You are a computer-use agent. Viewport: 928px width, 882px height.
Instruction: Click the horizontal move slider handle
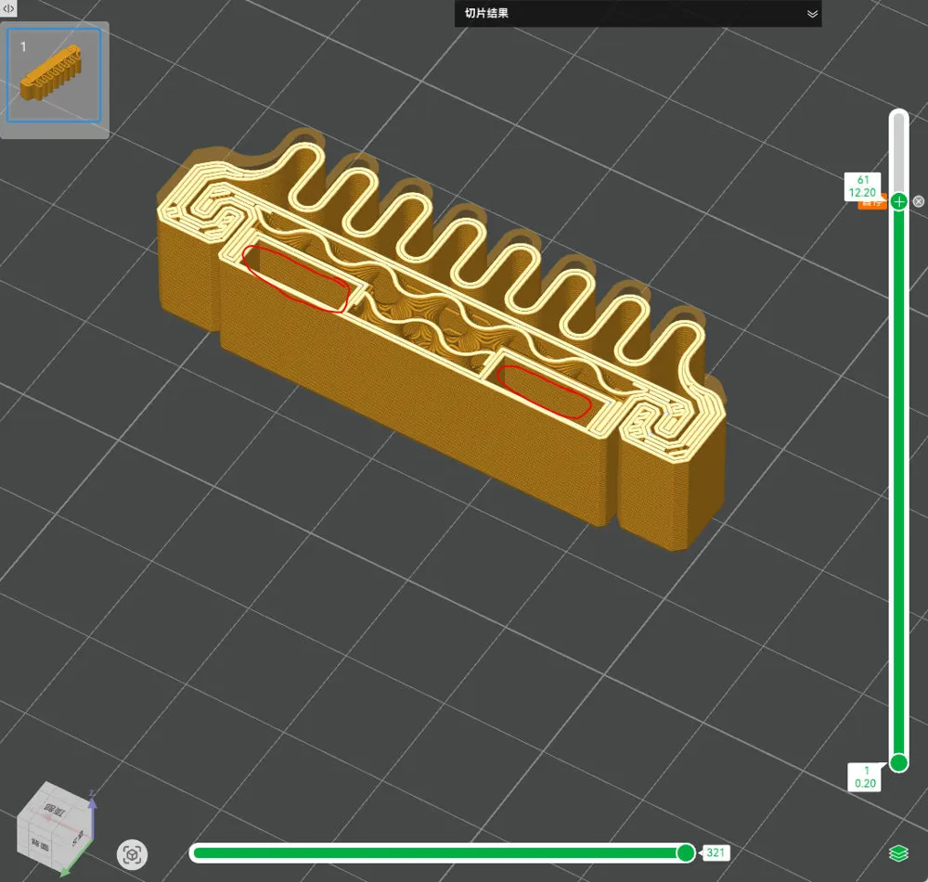(x=686, y=852)
